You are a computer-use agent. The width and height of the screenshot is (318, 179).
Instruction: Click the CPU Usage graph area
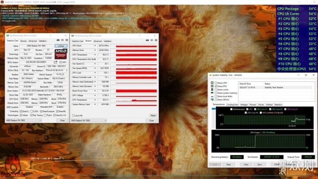tap(263, 141)
